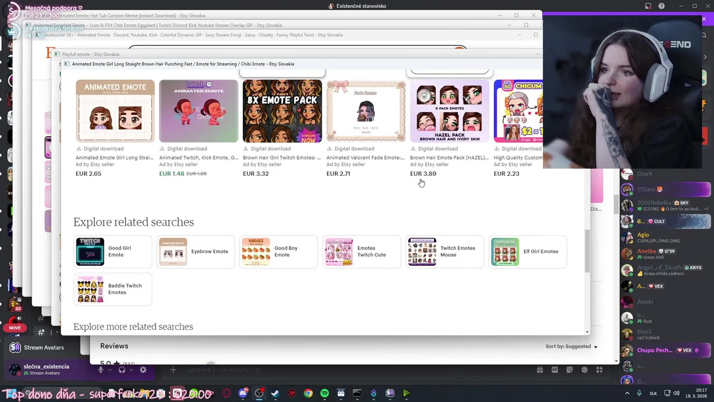Expand the microphone input options chevron
Screen dimensions: 714x402
pyautogui.click(x=110, y=370)
